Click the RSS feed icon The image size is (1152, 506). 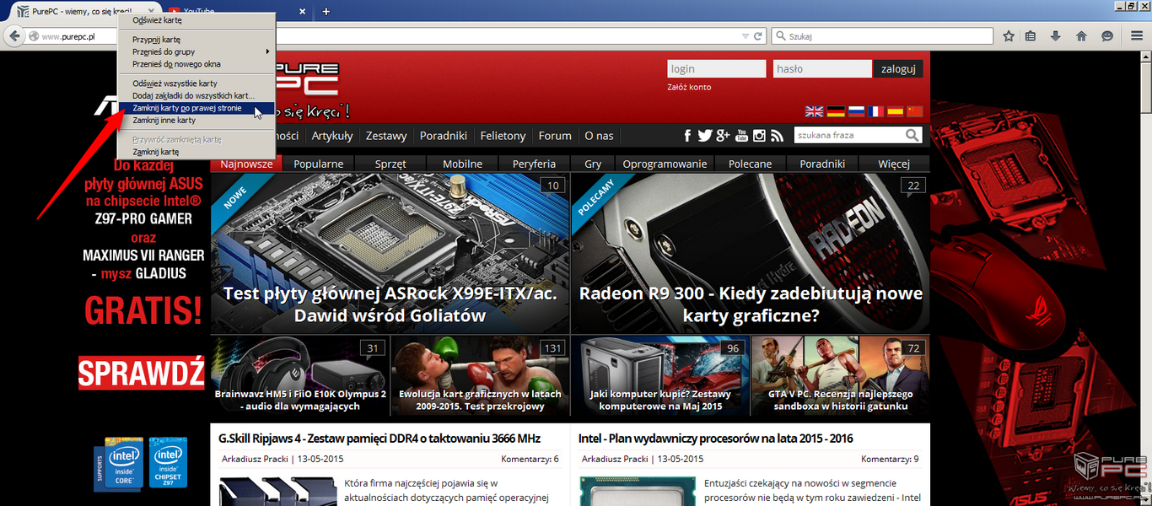778,136
